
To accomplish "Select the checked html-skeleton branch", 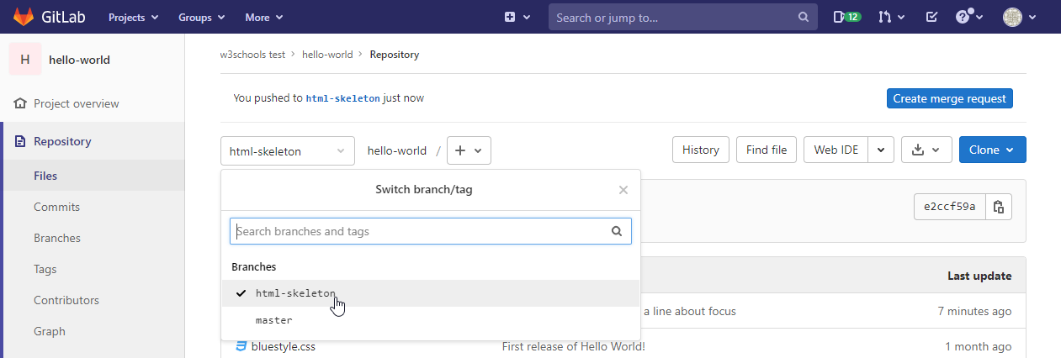I will [x=294, y=293].
